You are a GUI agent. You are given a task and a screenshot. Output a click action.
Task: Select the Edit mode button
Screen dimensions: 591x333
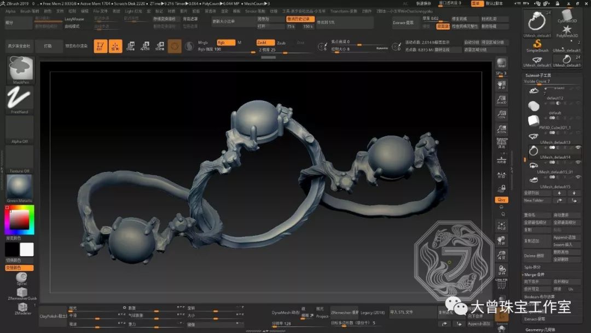tap(100, 46)
